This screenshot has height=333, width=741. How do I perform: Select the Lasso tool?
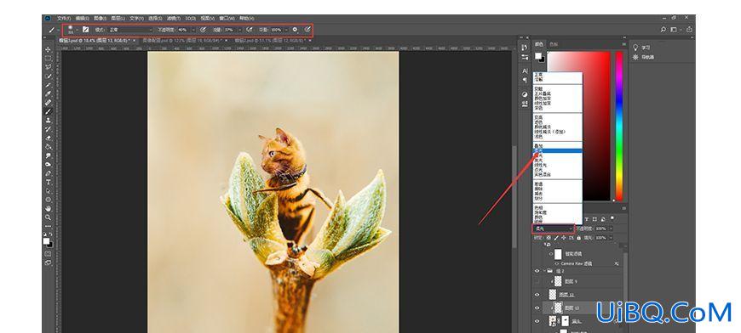(x=49, y=67)
